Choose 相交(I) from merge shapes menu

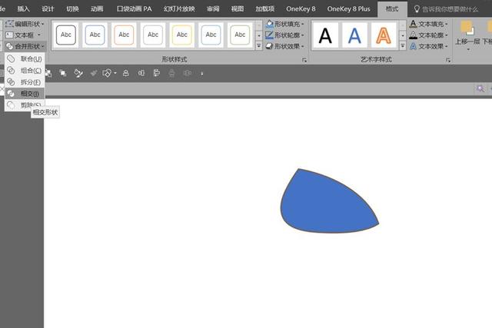(x=25, y=94)
